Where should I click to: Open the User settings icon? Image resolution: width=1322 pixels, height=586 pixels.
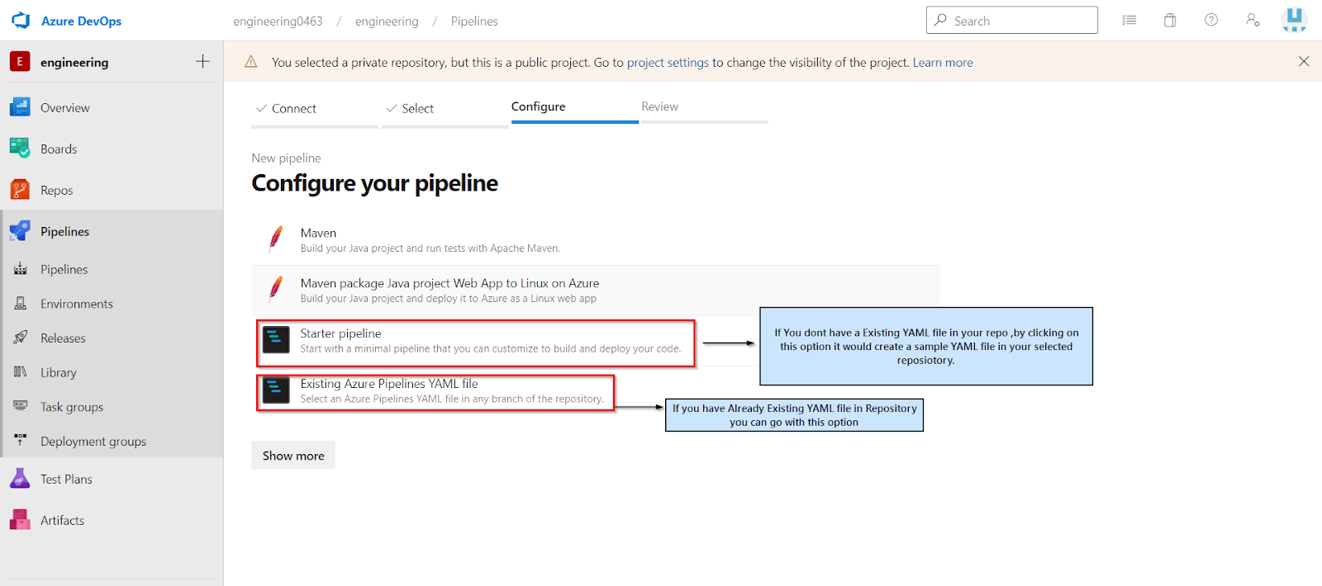coord(1253,21)
